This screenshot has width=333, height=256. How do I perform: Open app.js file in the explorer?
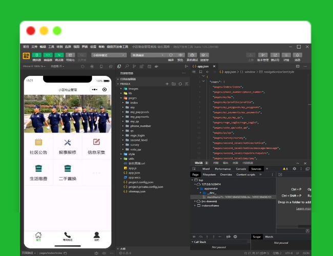132,168
